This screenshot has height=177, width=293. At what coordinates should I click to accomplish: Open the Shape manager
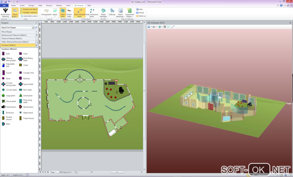coord(103,12)
